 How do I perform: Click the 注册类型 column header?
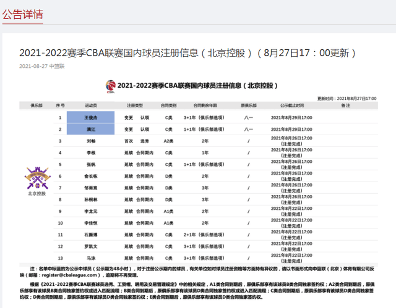(x=135, y=106)
